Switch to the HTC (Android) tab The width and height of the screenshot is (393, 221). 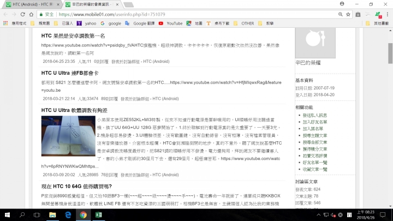[32, 4]
